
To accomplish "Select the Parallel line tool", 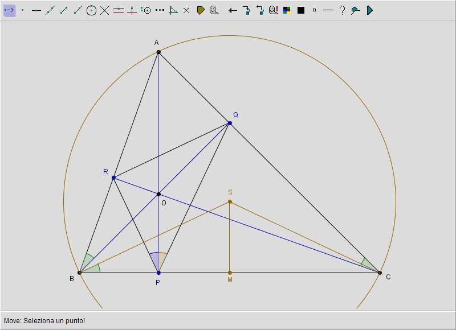I will [x=119, y=10].
